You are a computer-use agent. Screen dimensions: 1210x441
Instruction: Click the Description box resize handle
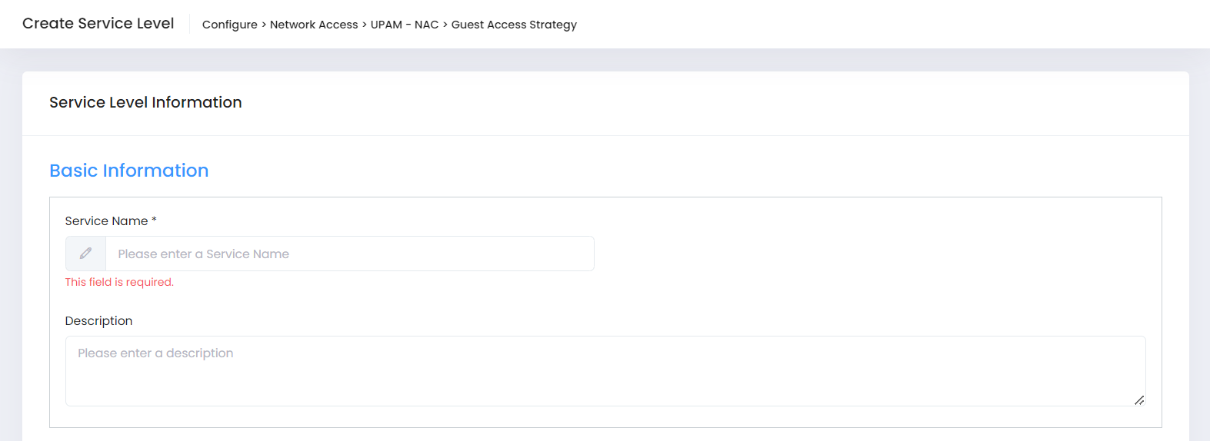(1139, 400)
